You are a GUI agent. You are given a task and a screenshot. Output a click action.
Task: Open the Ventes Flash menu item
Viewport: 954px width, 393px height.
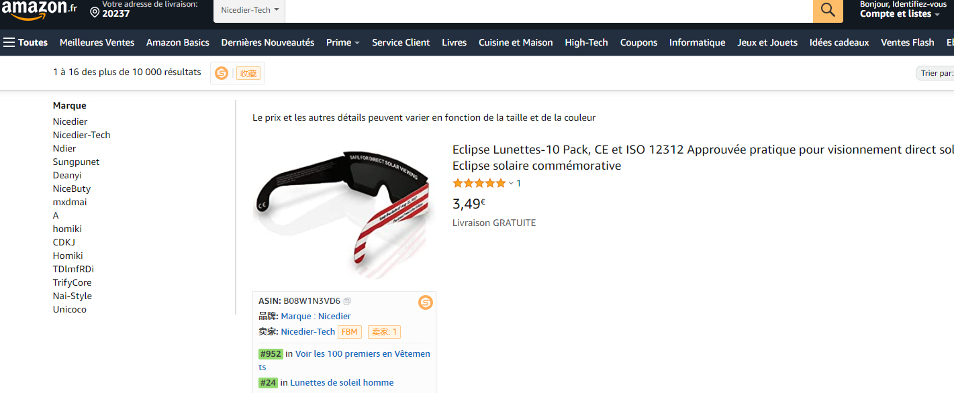(x=908, y=42)
